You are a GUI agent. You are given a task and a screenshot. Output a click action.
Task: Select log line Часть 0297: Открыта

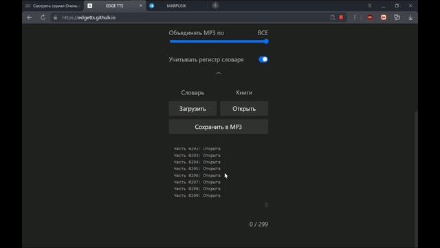click(197, 182)
